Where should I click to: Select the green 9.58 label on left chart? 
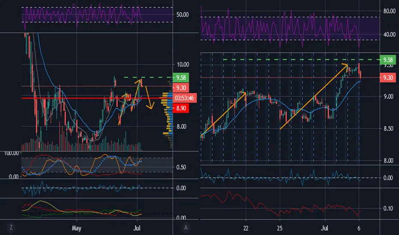181,77
